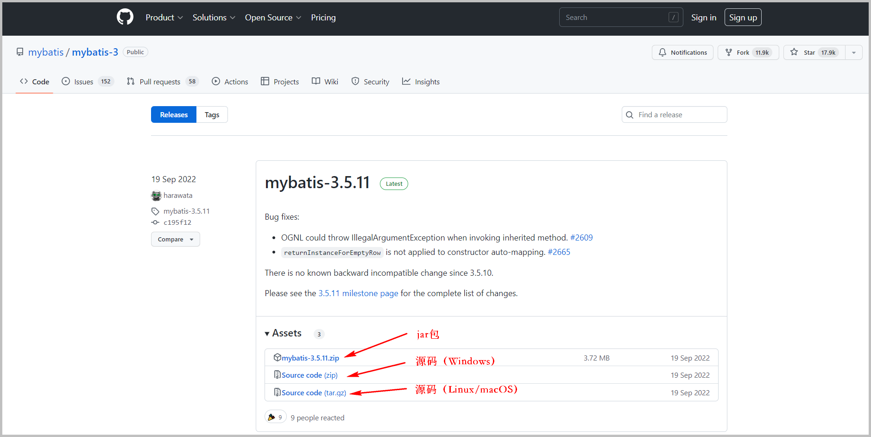Click the GitHub logo icon
Image resolution: width=871 pixels, height=437 pixels.
pyautogui.click(x=125, y=17)
